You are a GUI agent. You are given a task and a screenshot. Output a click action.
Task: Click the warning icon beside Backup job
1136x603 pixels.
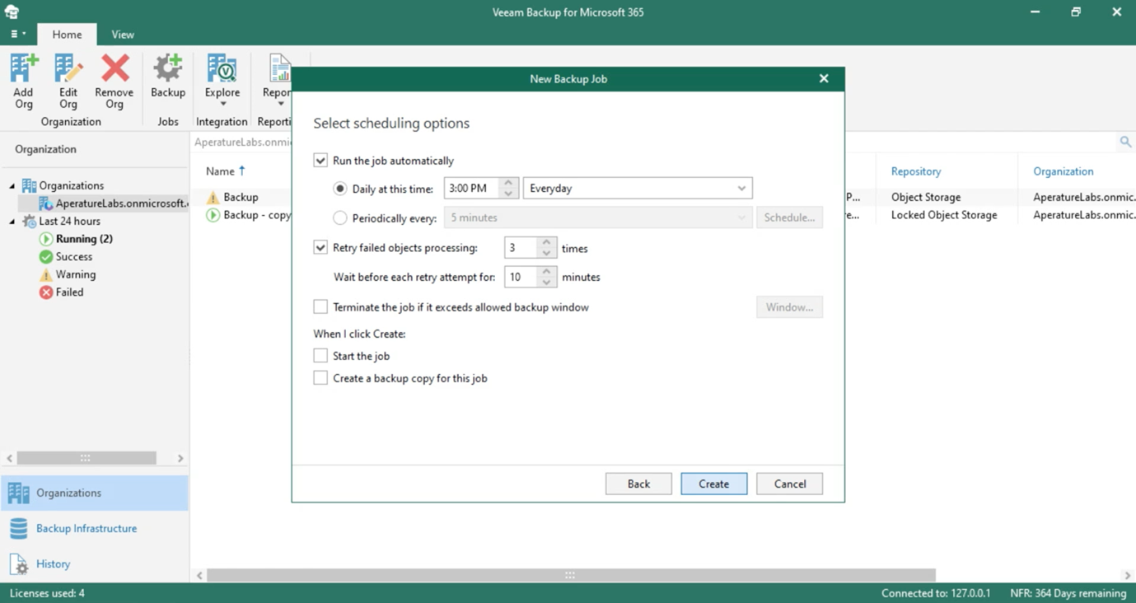click(x=213, y=198)
